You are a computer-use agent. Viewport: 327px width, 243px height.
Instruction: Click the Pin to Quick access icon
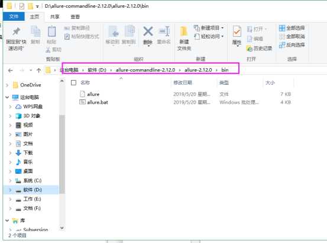[x=16, y=32]
